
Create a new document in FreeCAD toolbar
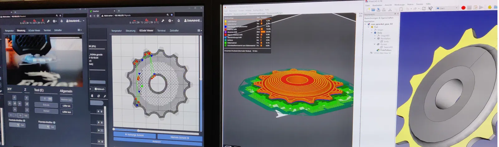[368, 9]
